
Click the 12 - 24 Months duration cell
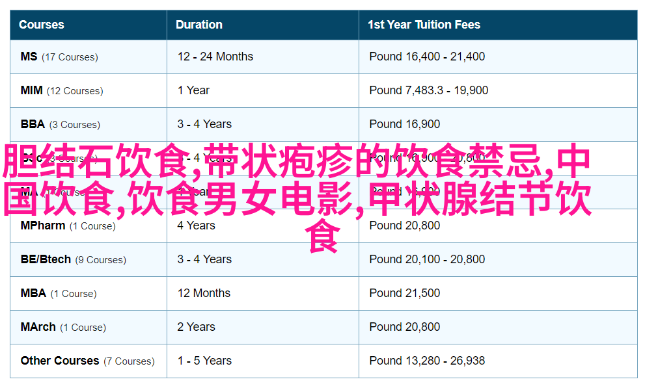coord(215,57)
